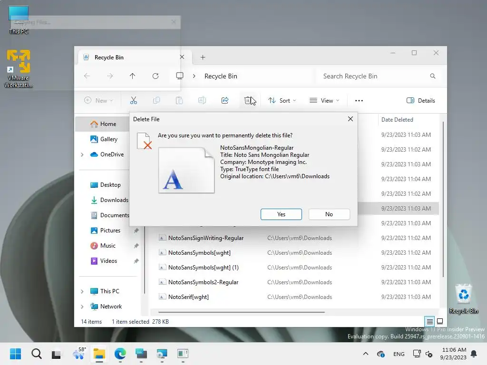487x365 pixels.
Task: Click the Share icon in toolbar
Action: (225, 100)
